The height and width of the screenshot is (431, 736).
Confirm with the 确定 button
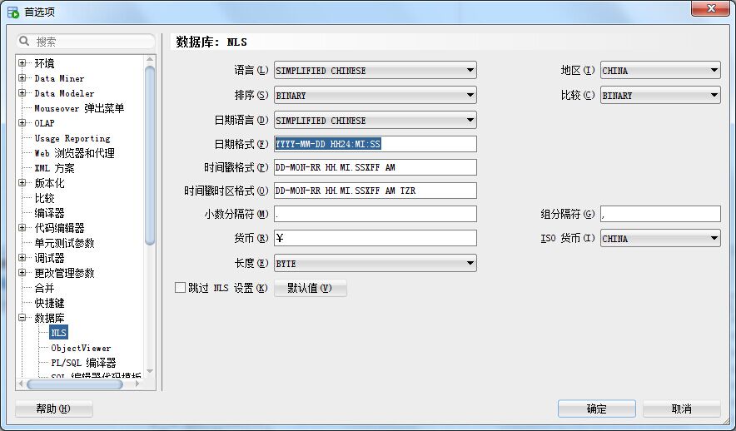coord(597,409)
